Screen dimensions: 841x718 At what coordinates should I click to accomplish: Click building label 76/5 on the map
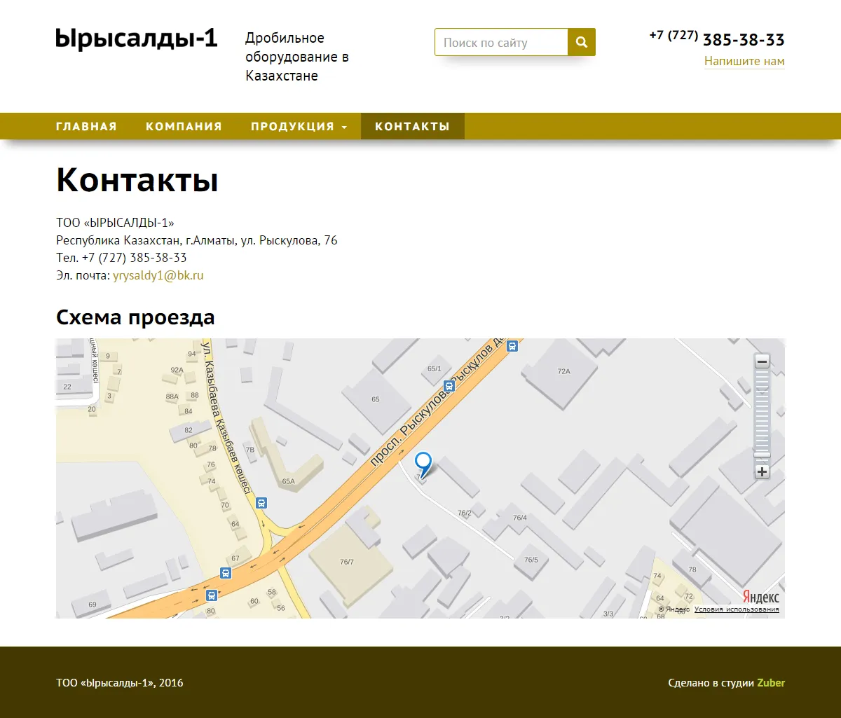531,560
